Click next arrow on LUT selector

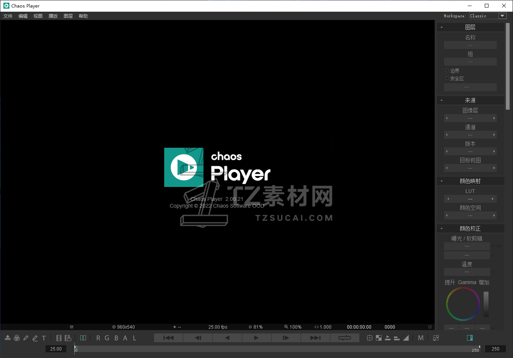[493, 199]
